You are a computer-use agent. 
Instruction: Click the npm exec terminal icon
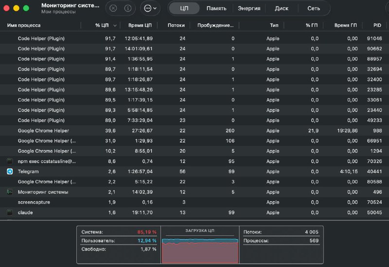tap(10, 161)
